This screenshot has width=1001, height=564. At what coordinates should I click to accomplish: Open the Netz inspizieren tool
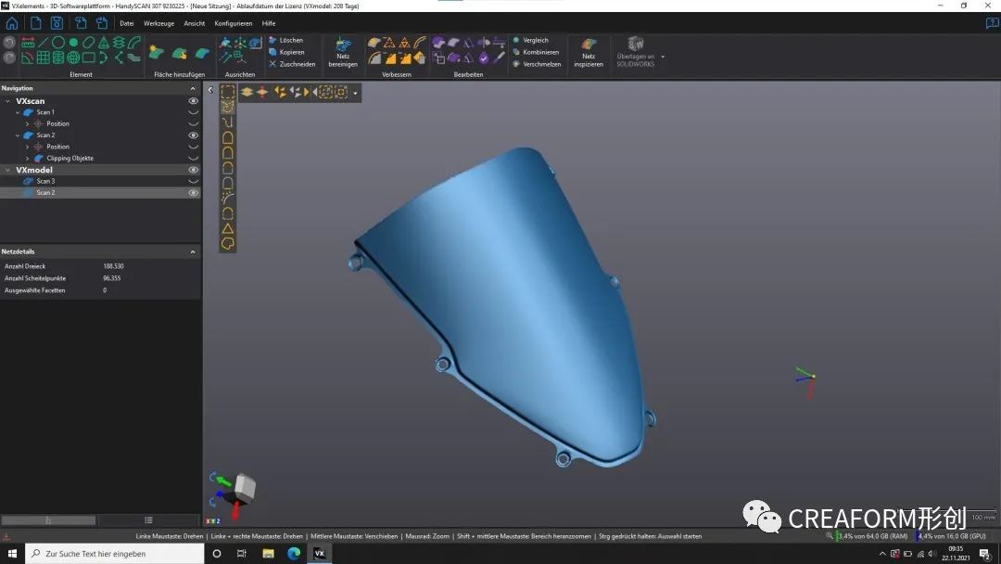pos(589,52)
